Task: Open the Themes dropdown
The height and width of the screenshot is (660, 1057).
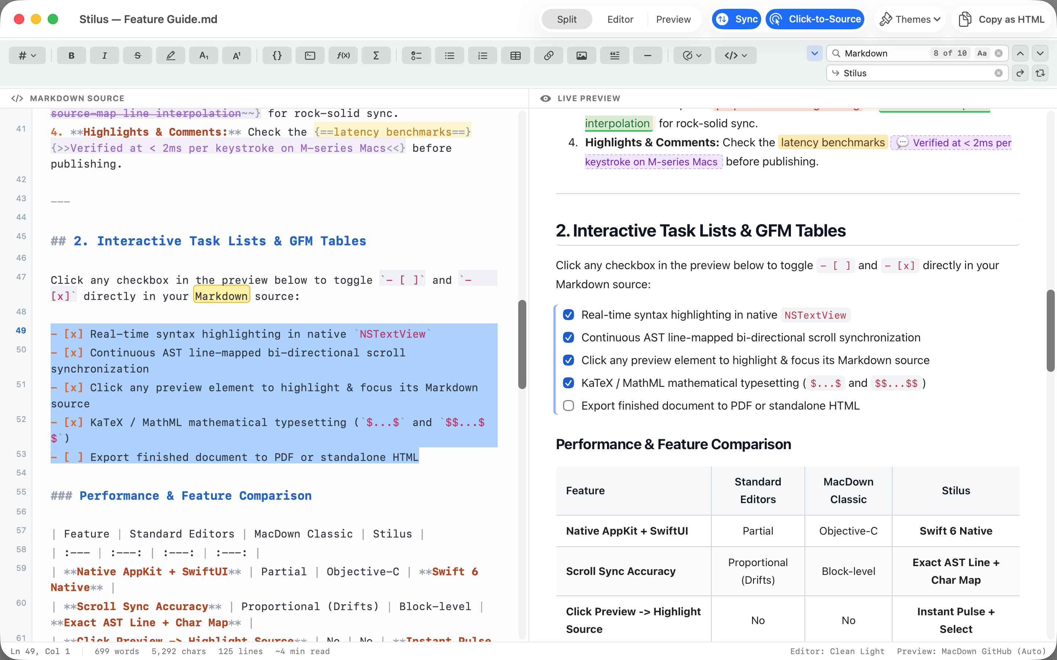Action: point(910,19)
